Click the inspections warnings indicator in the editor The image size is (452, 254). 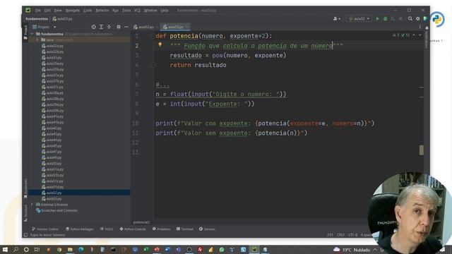[401, 35]
